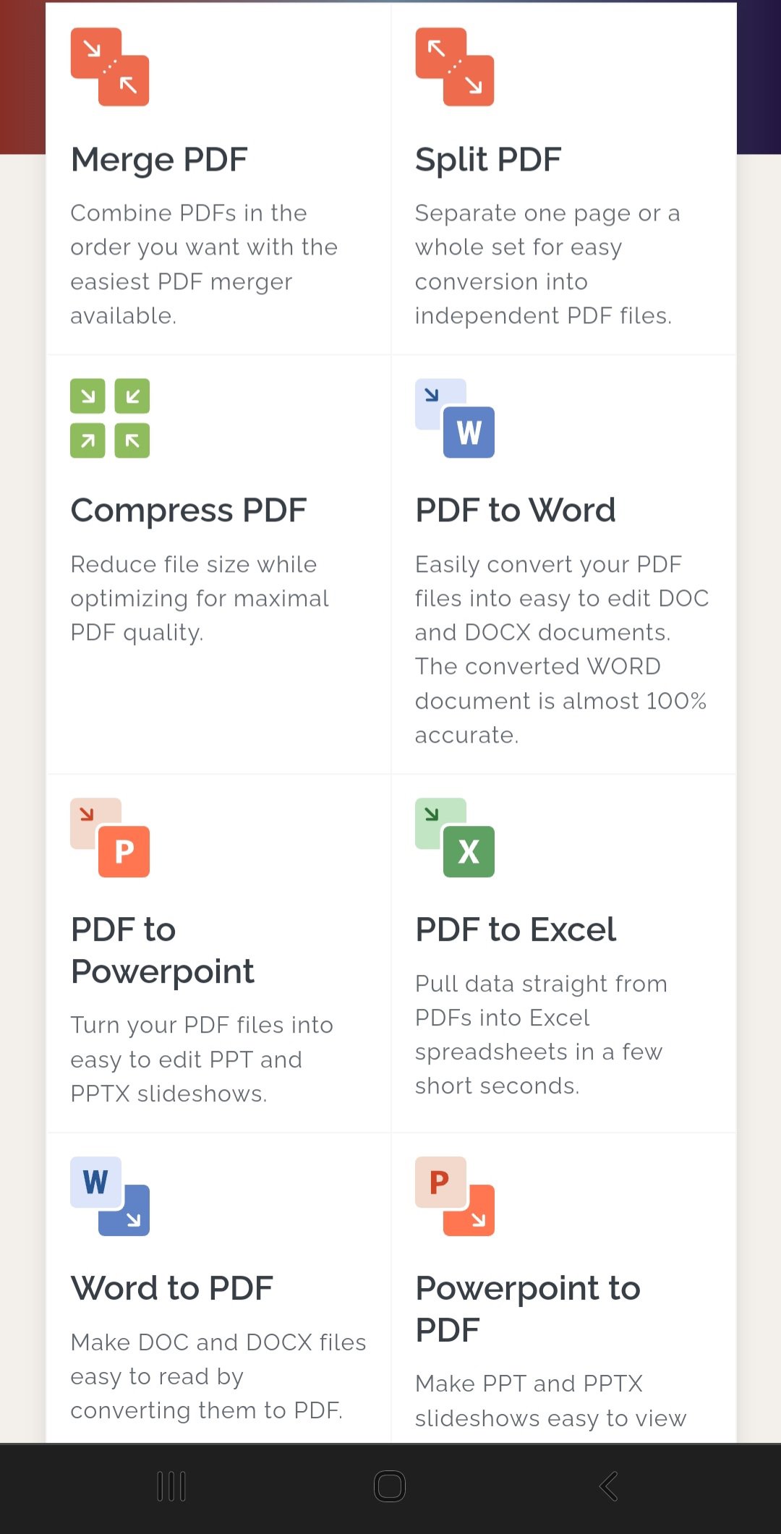Tap the home button on navigation bar
The image size is (781, 1534).
[390, 1488]
